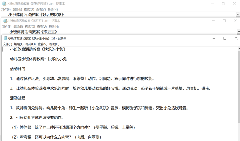Click Notepad icon in 好玩的皮球 title bar
Screen dimensions: 240x141
pyautogui.click(x=4, y=4)
